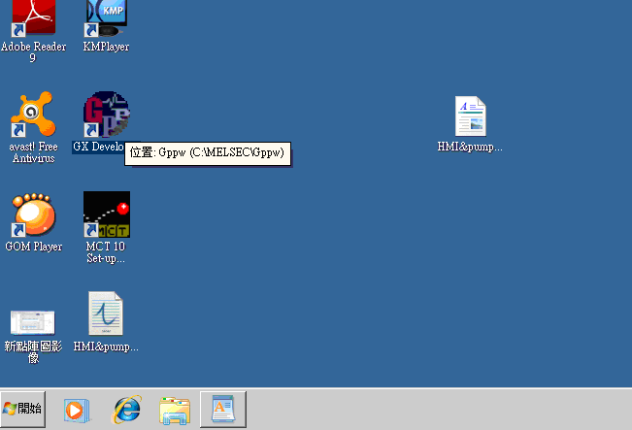Screen dimensions: 632x430
Task: Click the highlighted GX Develo... label
Action: point(98,147)
